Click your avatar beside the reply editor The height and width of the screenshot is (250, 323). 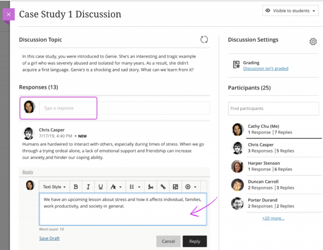tap(30, 185)
